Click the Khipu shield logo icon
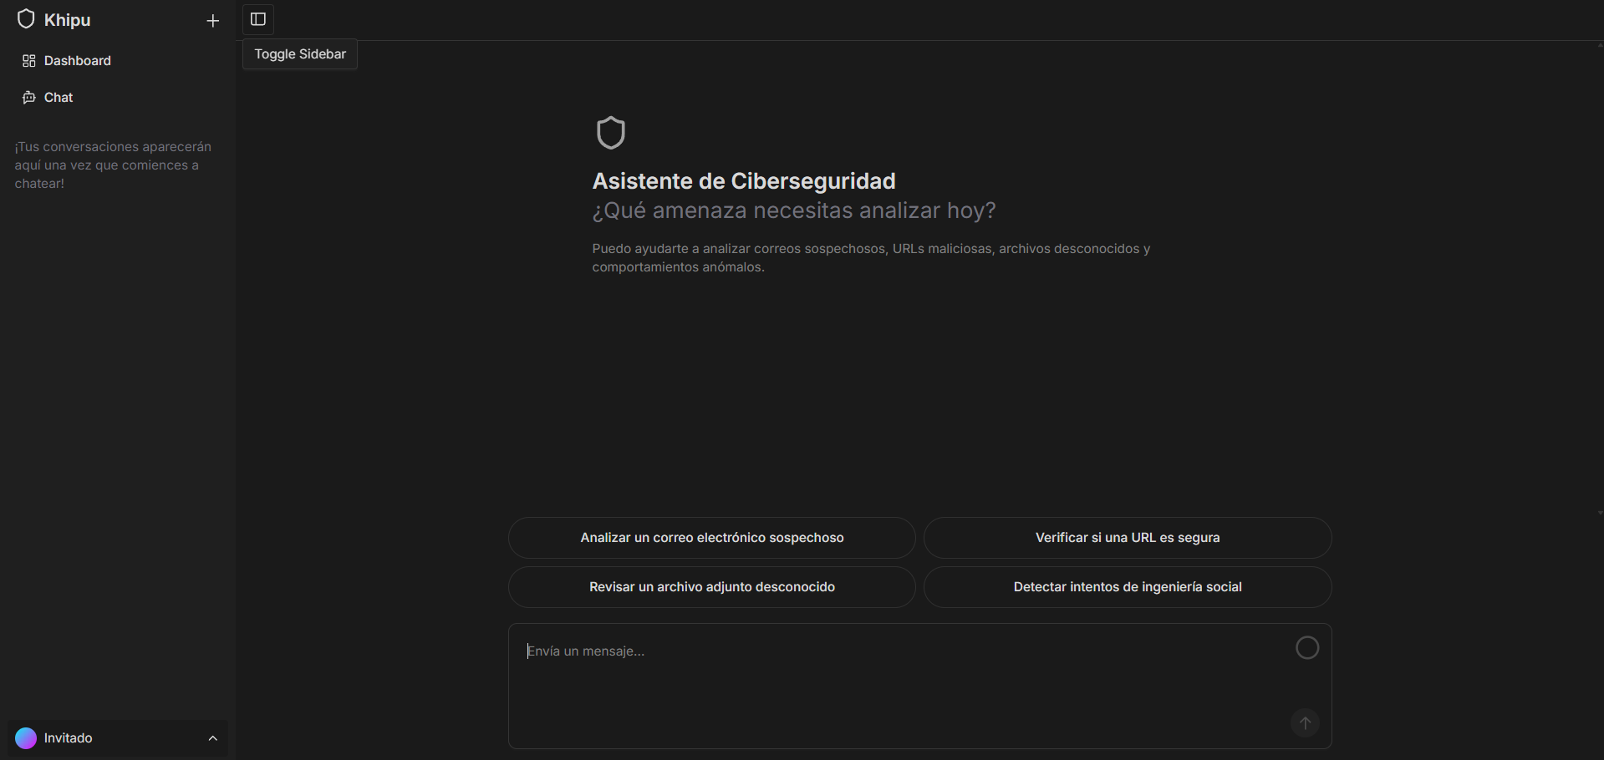 click(x=26, y=19)
